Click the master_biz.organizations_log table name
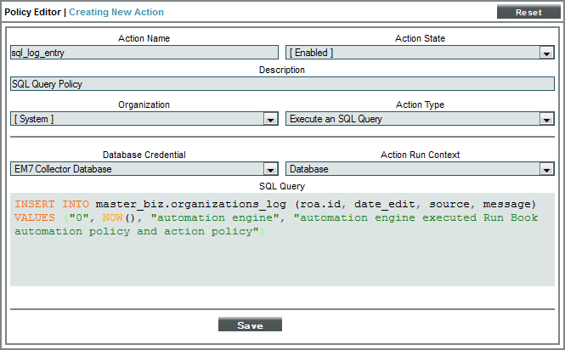The image size is (565, 350). [192, 204]
